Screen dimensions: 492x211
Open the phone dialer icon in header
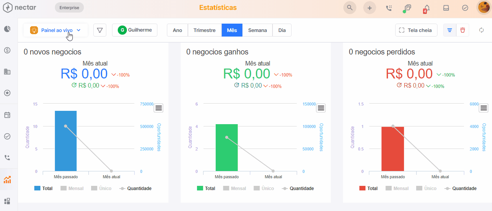pos(389,8)
